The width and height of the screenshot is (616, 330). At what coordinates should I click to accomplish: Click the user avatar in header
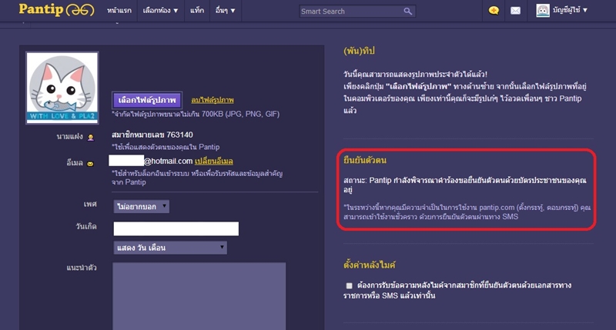point(543,11)
